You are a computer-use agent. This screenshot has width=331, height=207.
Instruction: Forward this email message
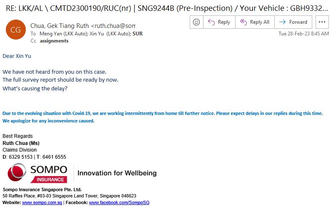[x=293, y=22]
